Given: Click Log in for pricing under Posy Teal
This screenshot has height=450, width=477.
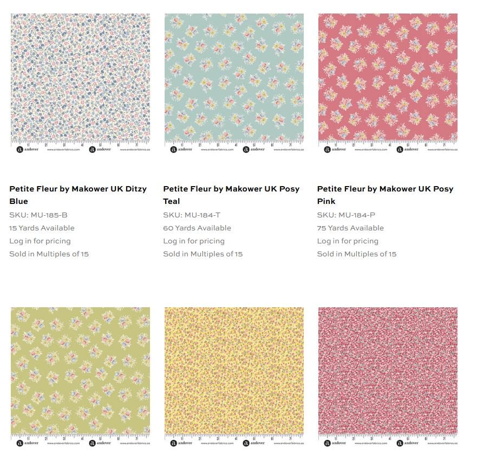Looking at the screenshot, I should pos(194,241).
